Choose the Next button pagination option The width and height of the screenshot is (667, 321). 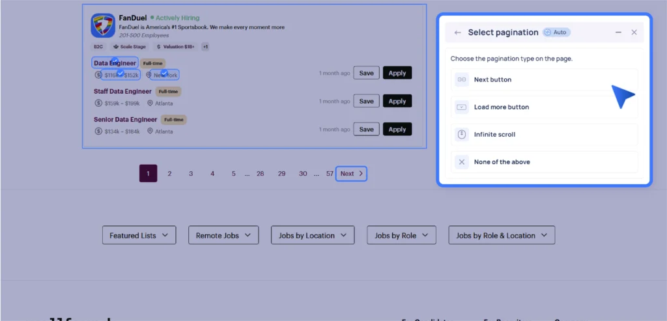point(544,79)
